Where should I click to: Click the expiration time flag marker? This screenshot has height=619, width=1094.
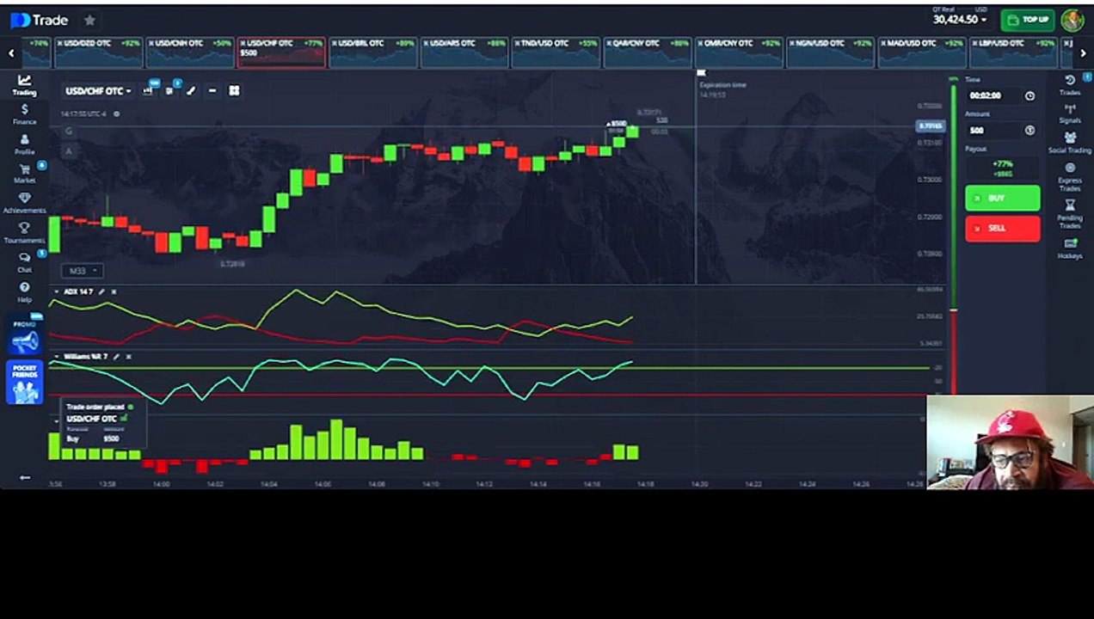click(701, 73)
